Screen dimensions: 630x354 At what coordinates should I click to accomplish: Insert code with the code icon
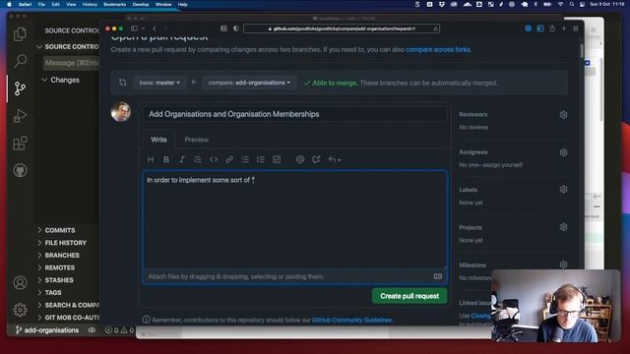214,159
